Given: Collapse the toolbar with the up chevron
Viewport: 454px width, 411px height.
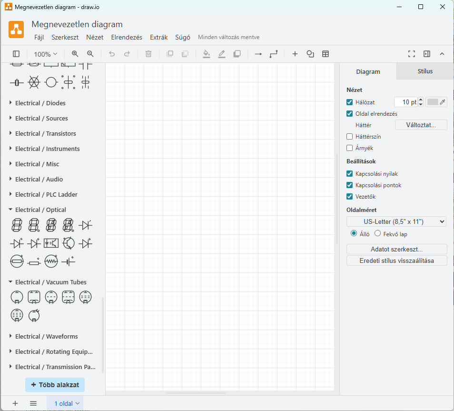Looking at the screenshot, I should point(442,54).
